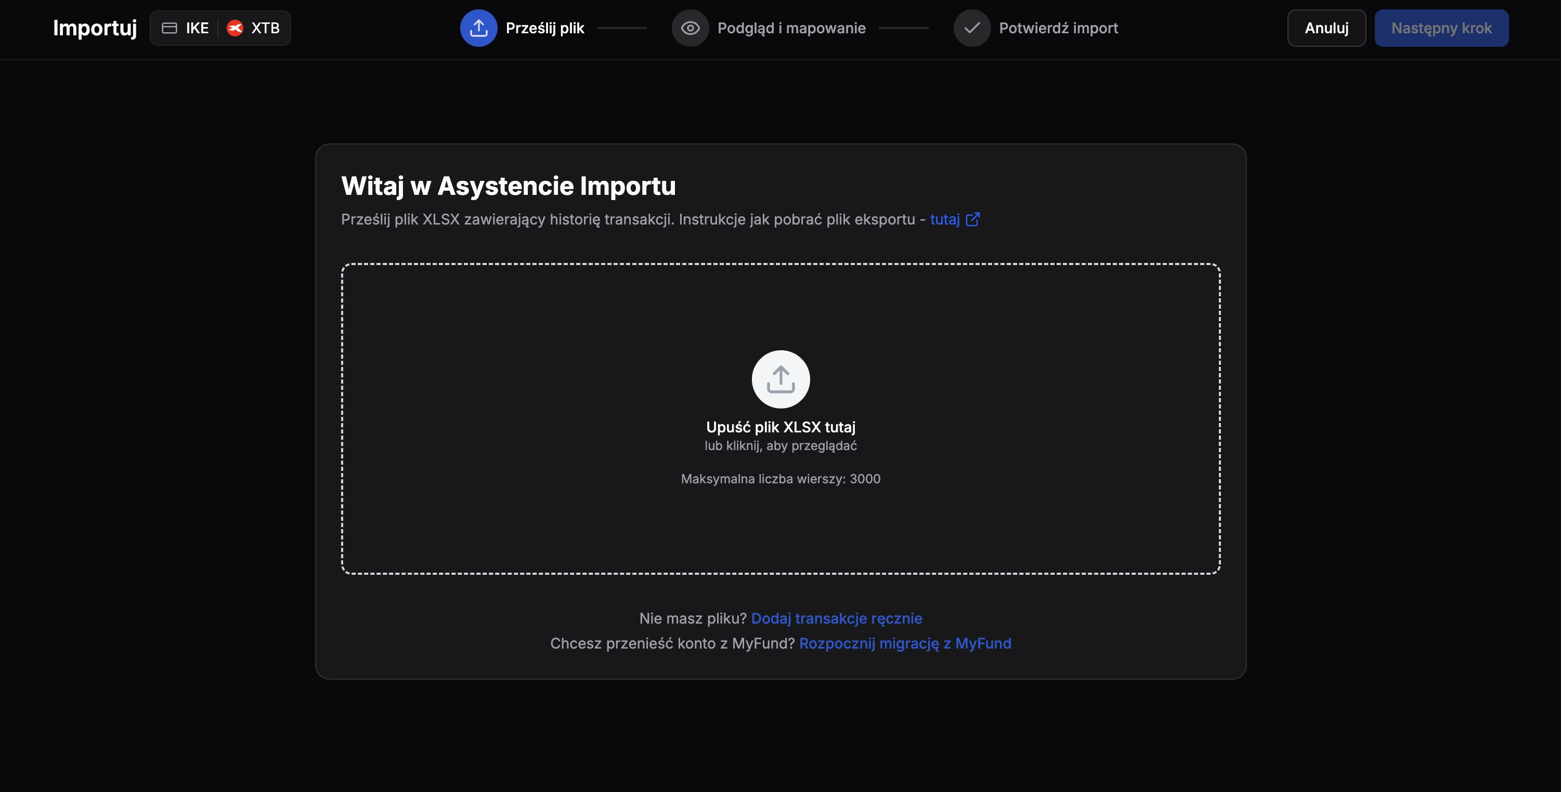
Task: Click the red XTB broker logo
Action: point(235,28)
